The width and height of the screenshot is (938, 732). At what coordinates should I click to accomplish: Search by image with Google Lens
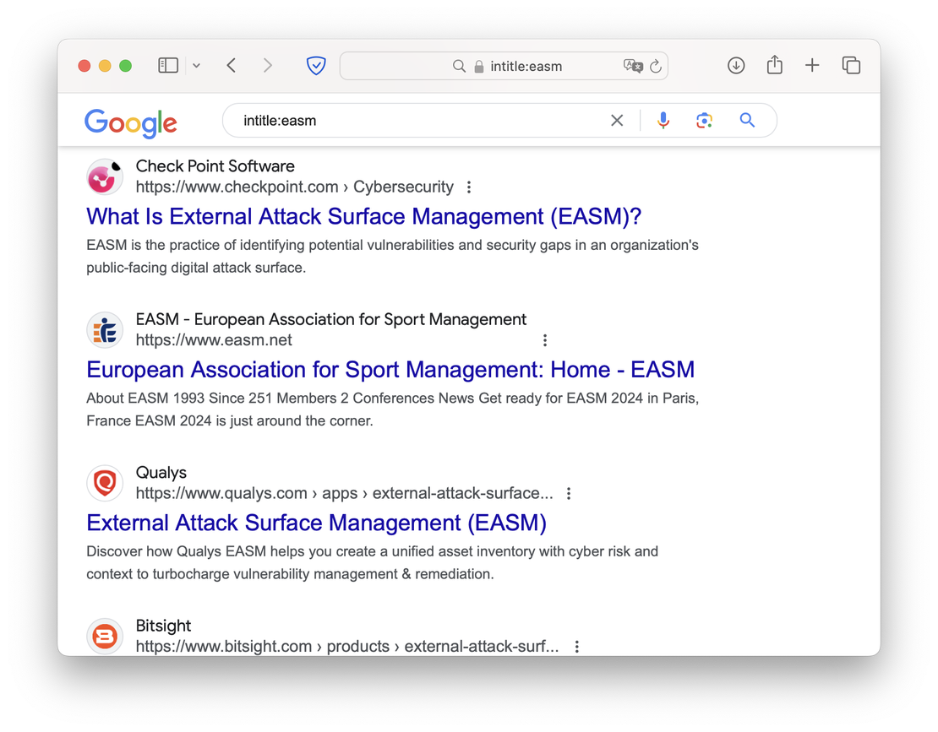point(705,121)
